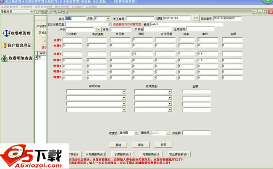Select the row marker arrow in background grid
The image size is (273, 169).
[37, 57]
